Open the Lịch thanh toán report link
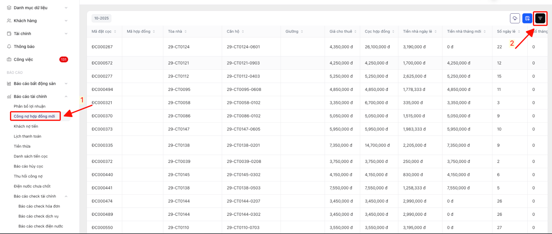 [27, 136]
